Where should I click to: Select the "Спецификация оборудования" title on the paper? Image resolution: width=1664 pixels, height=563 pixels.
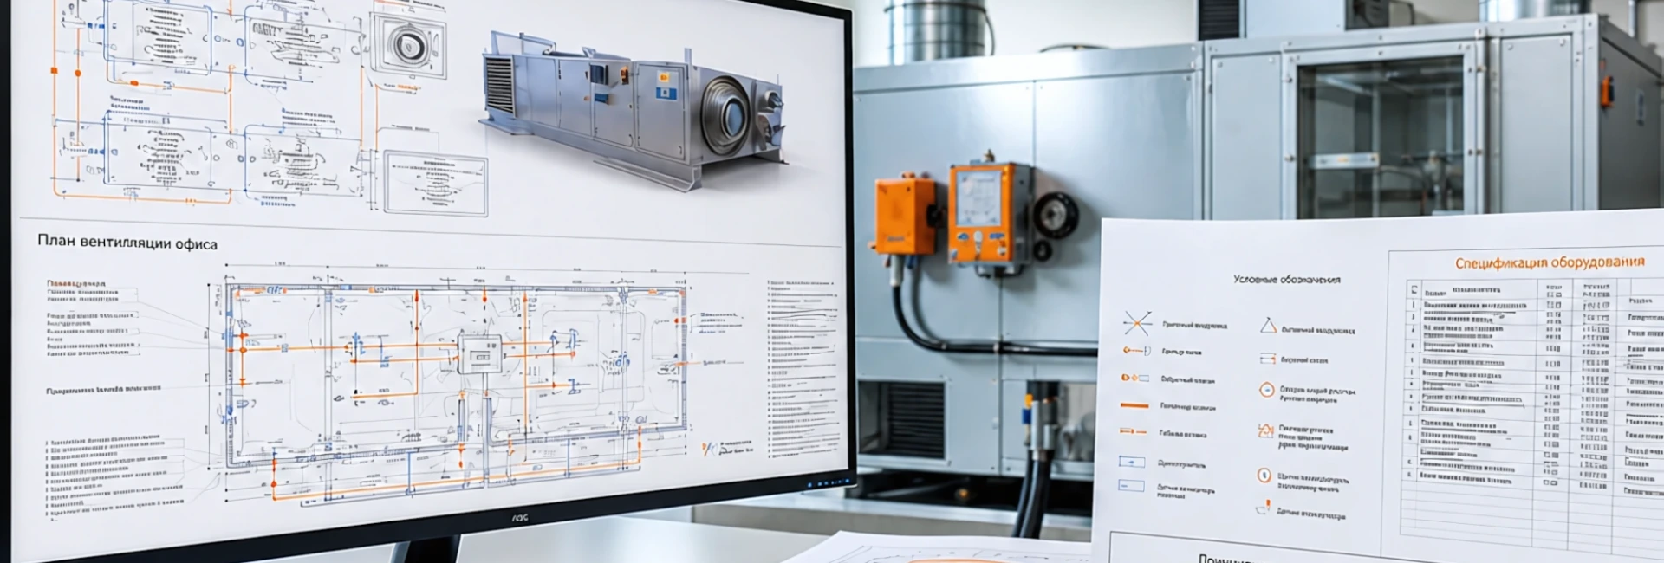click(x=1550, y=262)
